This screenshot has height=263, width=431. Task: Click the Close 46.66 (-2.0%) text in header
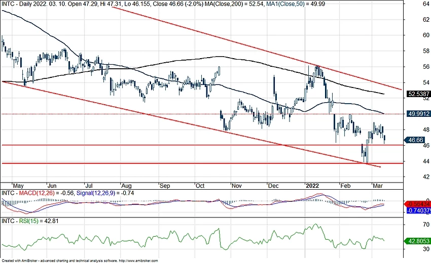[178, 4]
